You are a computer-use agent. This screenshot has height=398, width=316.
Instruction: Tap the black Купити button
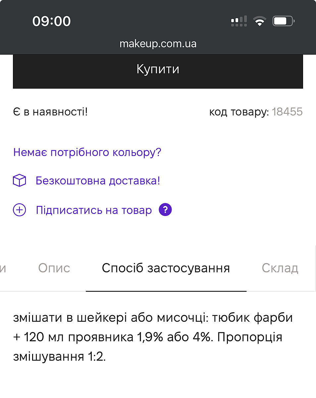pyautogui.click(x=158, y=70)
